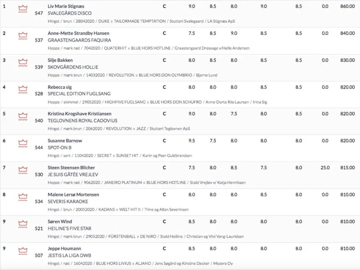Click the crown icon in Malene Lersø Mortensen's row

tap(23, 197)
